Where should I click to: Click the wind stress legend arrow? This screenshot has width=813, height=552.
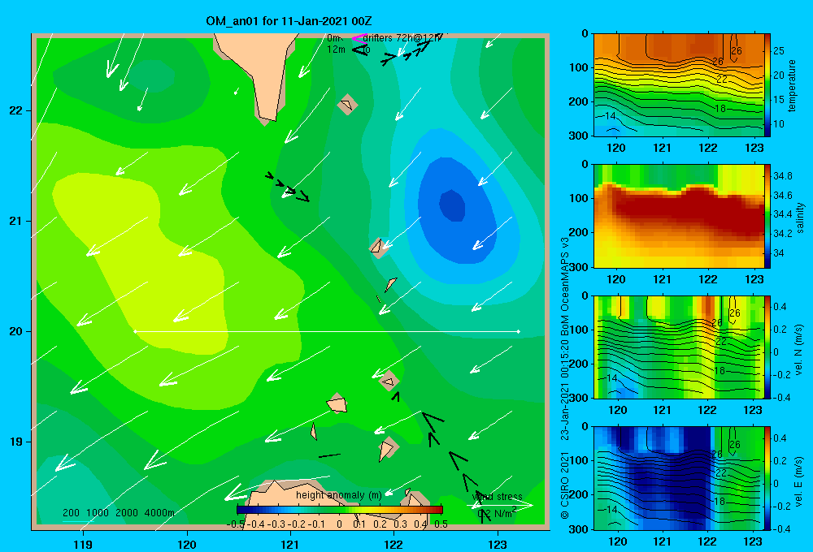pos(500,505)
